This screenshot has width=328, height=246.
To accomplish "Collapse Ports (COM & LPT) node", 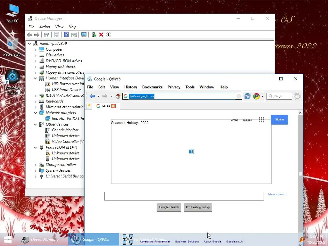I will (x=35, y=147).
